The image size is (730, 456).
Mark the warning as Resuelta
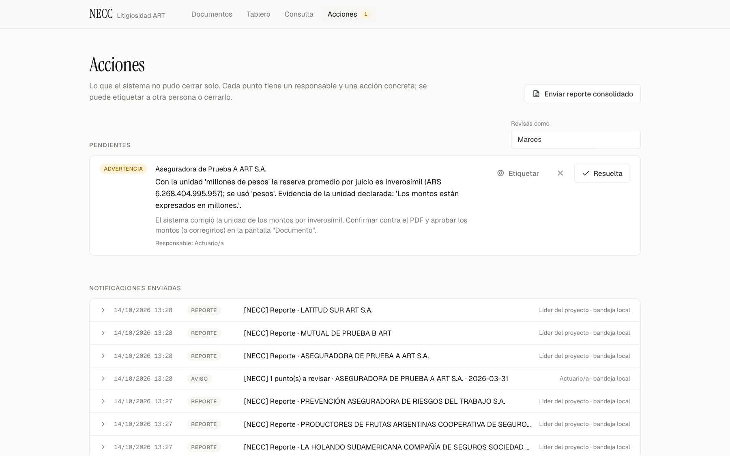(602, 173)
